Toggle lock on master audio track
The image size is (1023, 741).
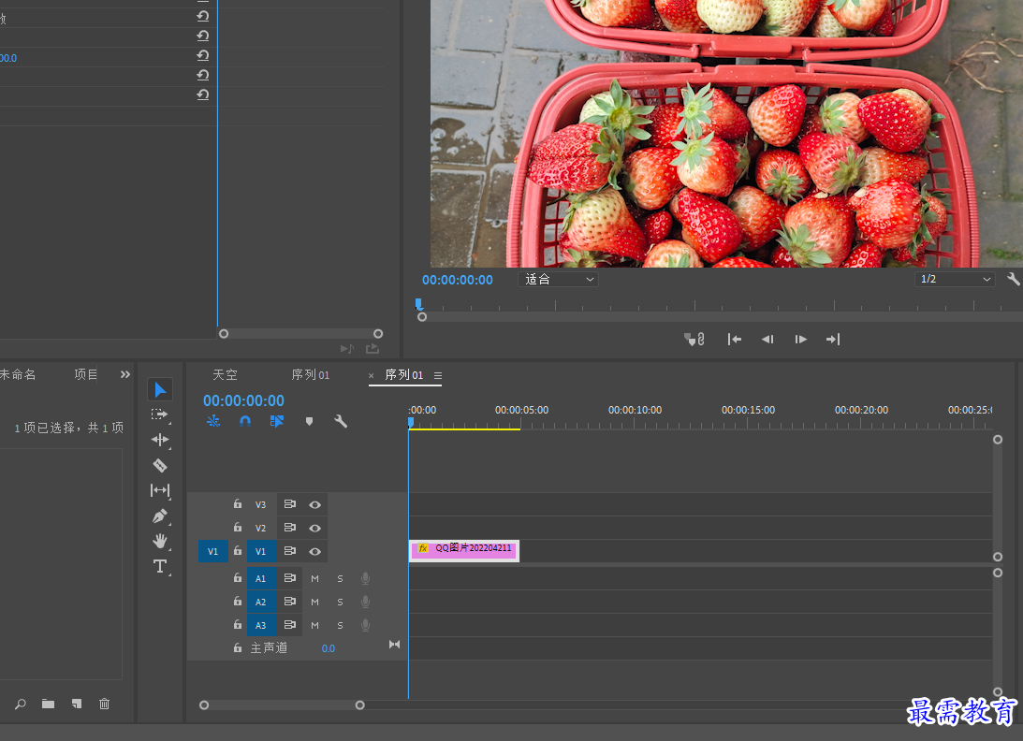238,647
